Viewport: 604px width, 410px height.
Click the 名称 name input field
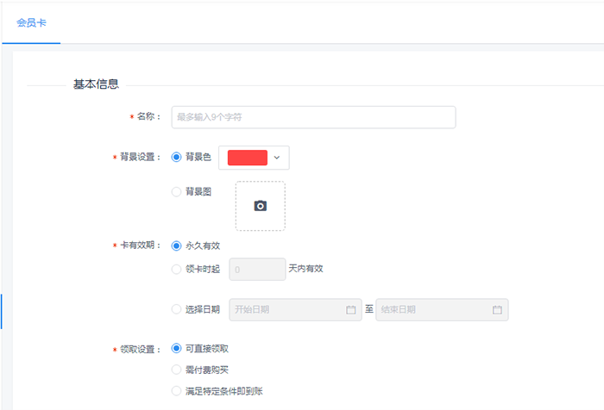coord(313,117)
